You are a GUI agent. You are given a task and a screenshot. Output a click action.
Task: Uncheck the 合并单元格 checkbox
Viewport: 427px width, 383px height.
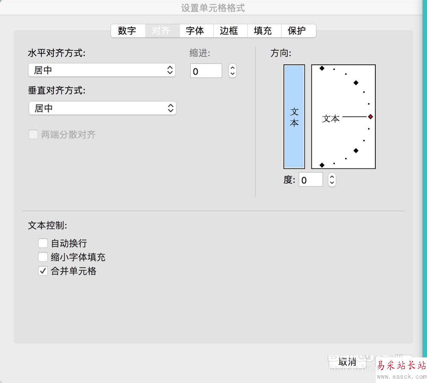(x=43, y=271)
